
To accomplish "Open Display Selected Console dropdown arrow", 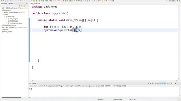I will click(171, 83).
